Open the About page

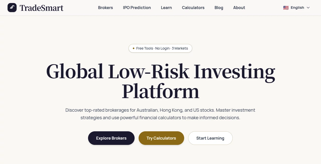(x=239, y=8)
